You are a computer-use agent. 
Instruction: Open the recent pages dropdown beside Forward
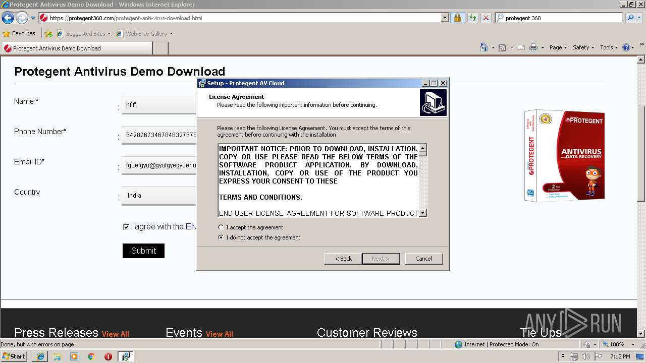pyautogui.click(x=33, y=18)
